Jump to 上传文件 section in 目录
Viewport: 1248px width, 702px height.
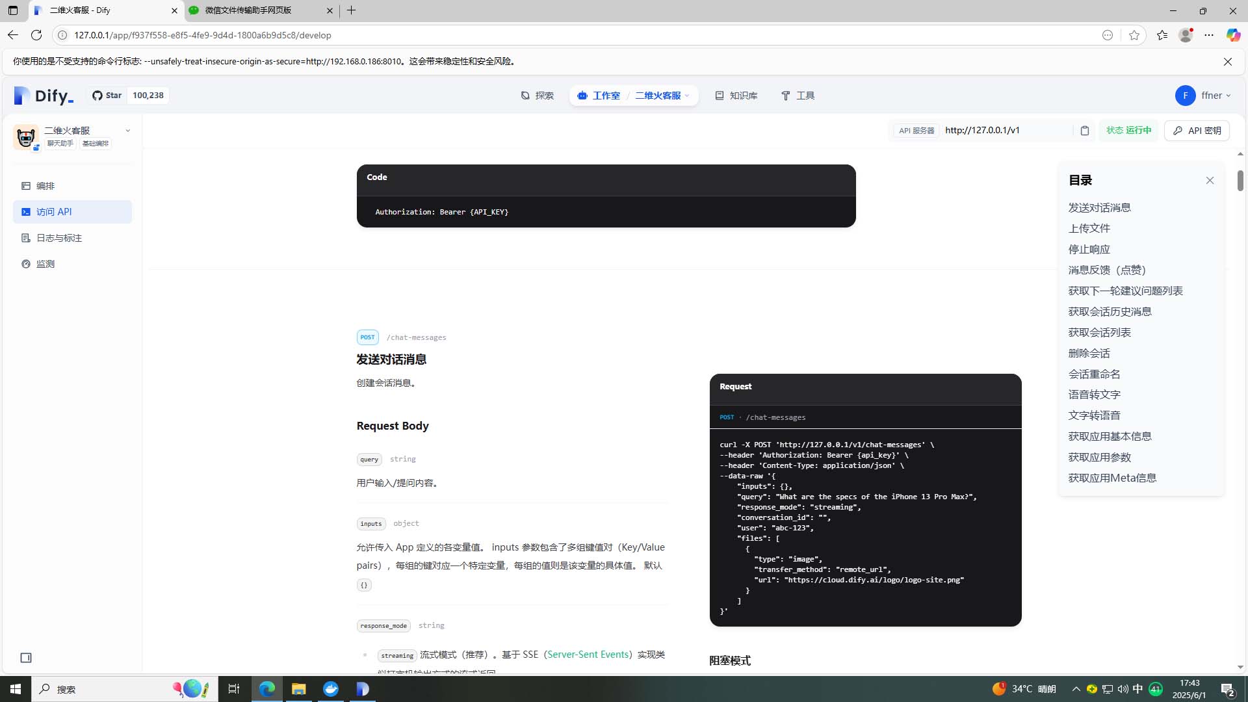1089,228
